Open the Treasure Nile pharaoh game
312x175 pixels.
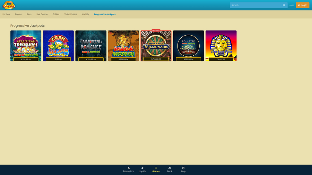[x=221, y=46]
